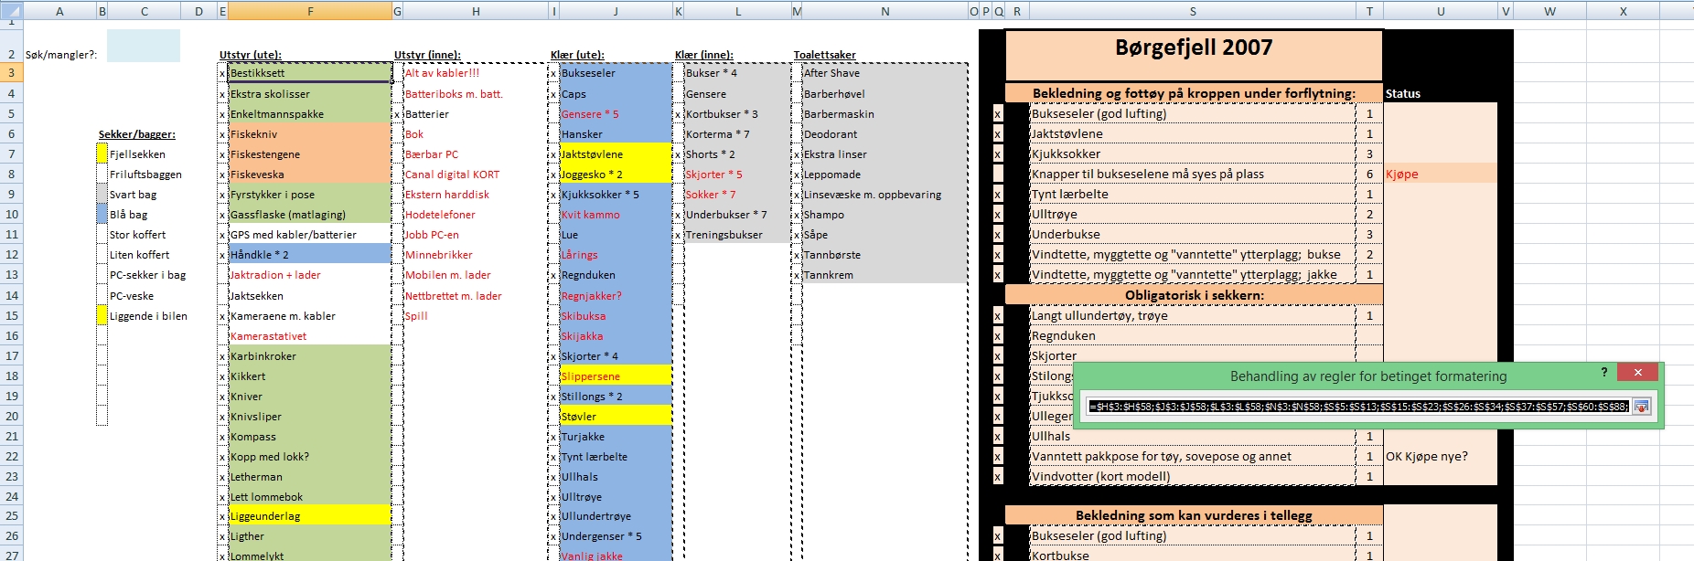Image resolution: width=1694 pixels, height=561 pixels.
Task: Select column S header
Action: [1193, 12]
